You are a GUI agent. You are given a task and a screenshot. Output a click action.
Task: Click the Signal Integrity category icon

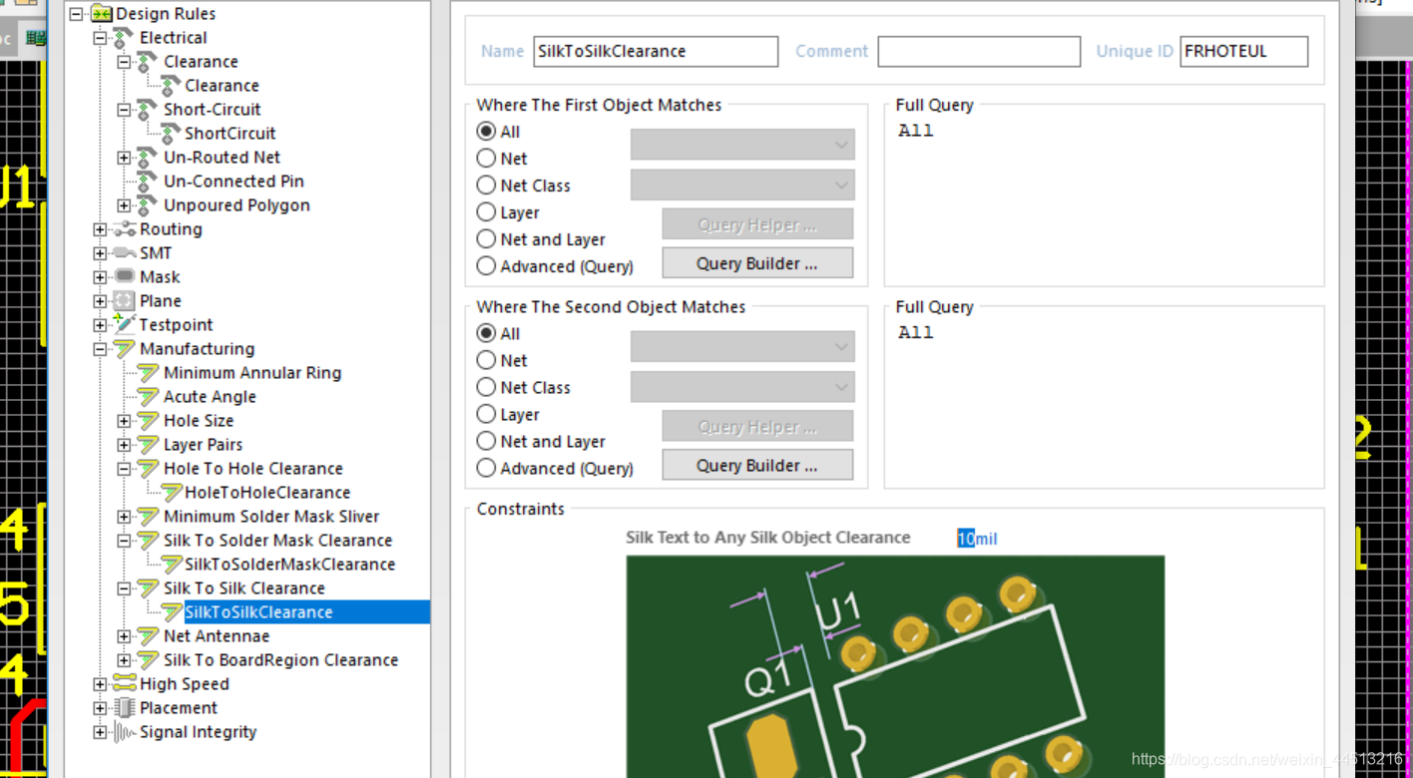pyautogui.click(x=124, y=732)
